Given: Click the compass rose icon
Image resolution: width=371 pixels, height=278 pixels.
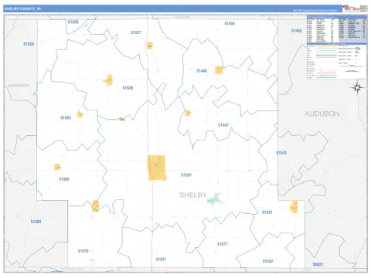Looking at the screenshot, I should point(357,88).
